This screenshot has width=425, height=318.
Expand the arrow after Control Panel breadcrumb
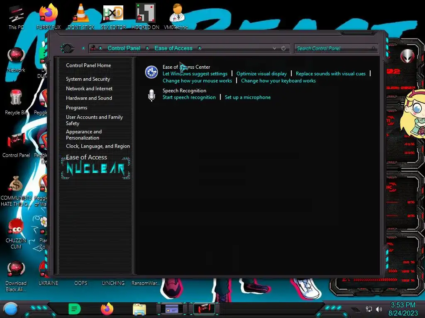tap(147, 48)
